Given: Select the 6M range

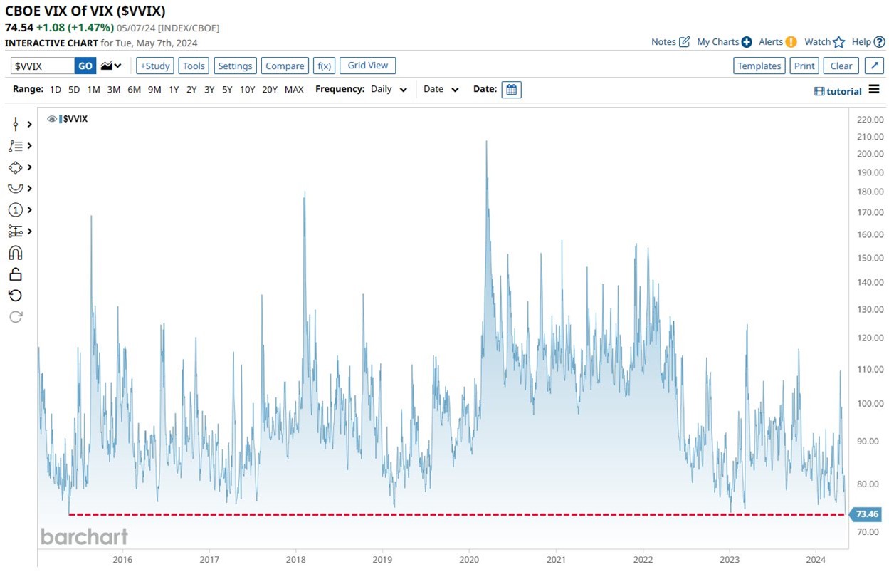Looking at the screenshot, I should tap(134, 90).
